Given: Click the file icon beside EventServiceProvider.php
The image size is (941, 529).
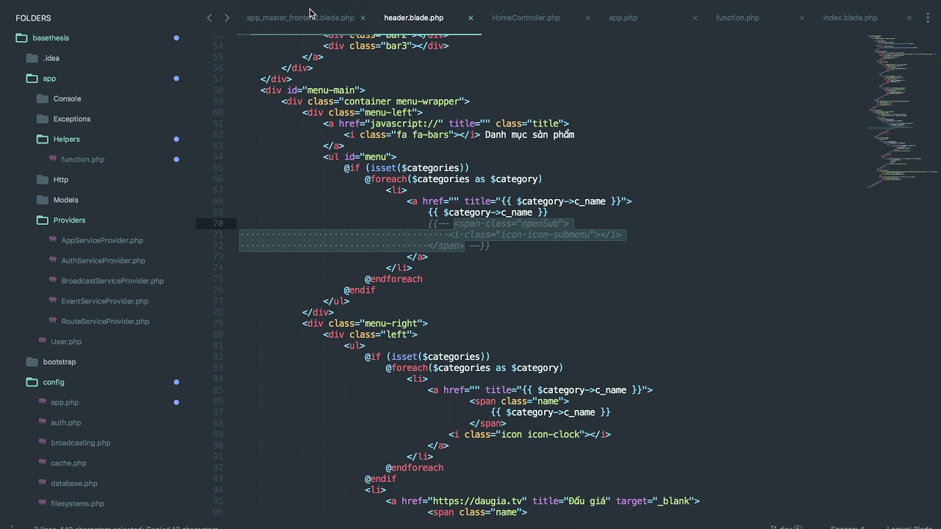Looking at the screenshot, I should pos(53,300).
